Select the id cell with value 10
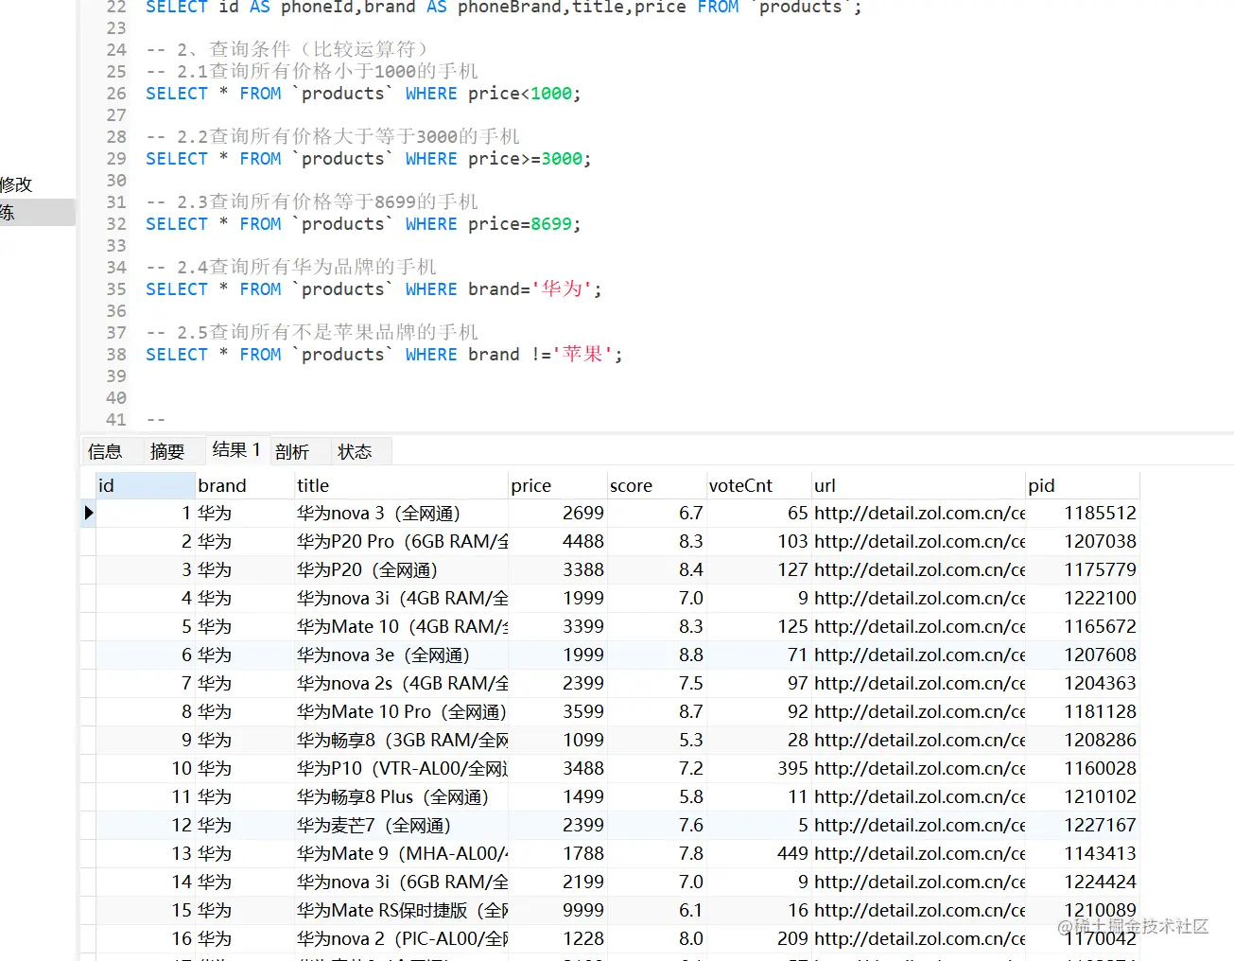This screenshot has width=1234, height=961. coord(146,768)
